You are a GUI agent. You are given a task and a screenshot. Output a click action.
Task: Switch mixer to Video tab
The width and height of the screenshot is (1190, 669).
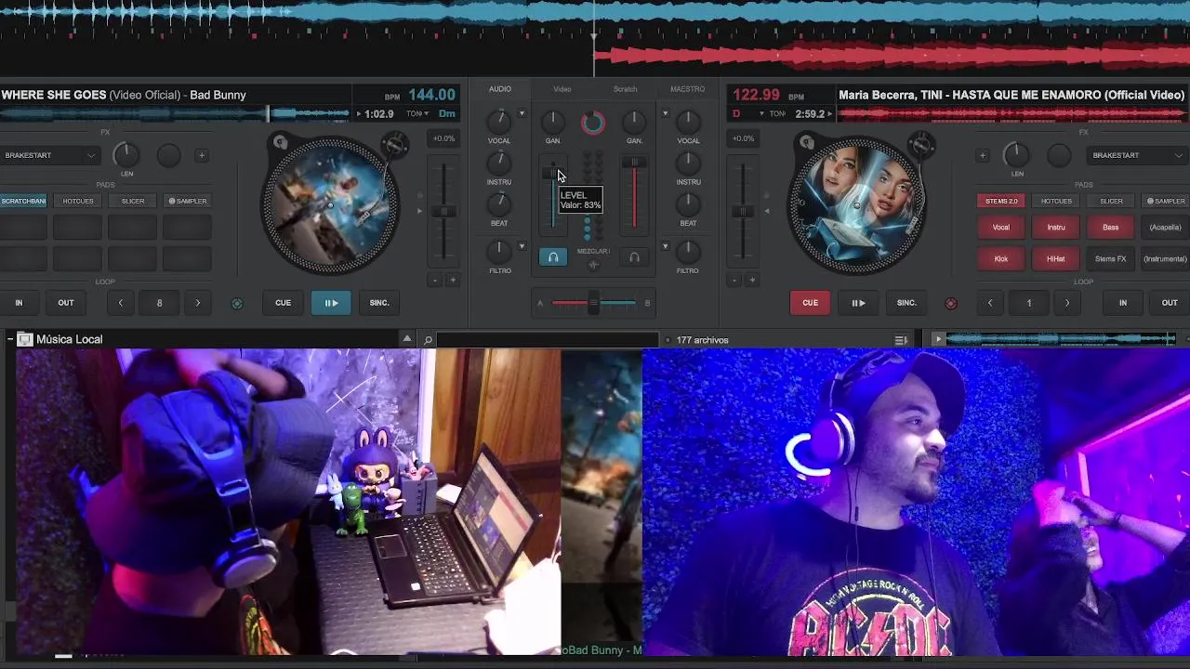point(562,89)
